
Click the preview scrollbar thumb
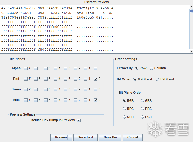click(x=191, y=11)
